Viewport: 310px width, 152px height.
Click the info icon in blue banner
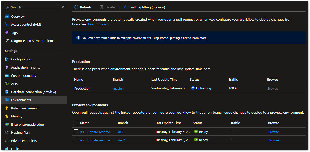pyautogui.click(x=78, y=38)
